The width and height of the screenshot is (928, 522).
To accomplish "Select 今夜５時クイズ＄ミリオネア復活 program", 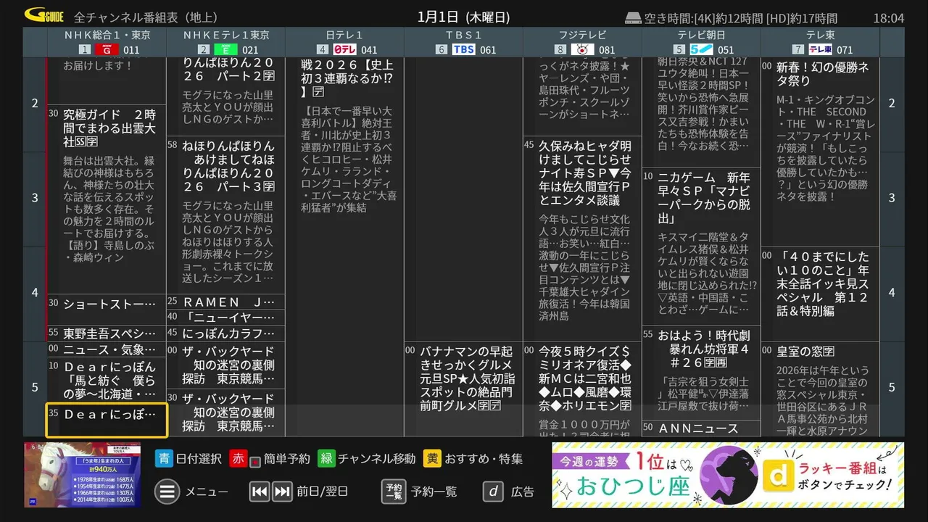I will (582, 389).
